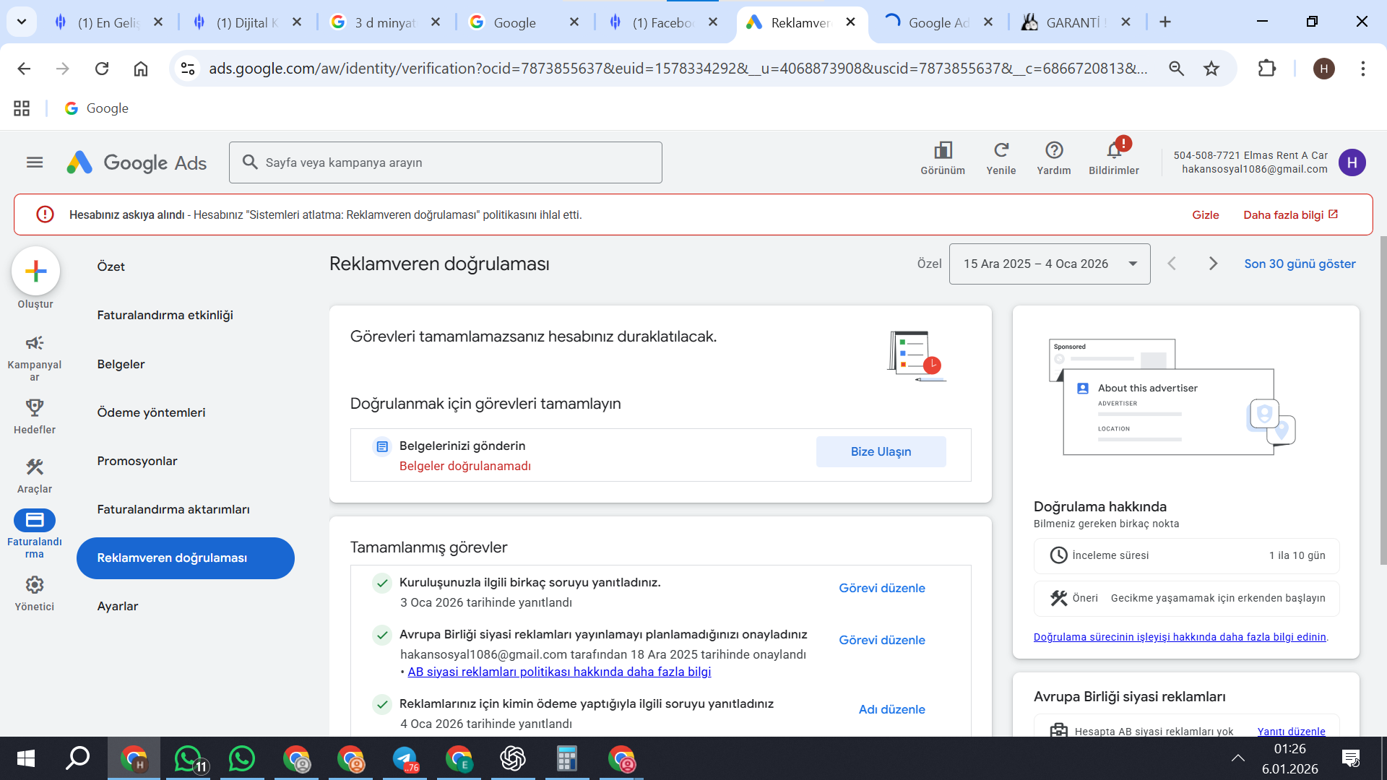Click the browser address bar URL
This screenshot has width=1387, height=780.
tap(678, 69)
